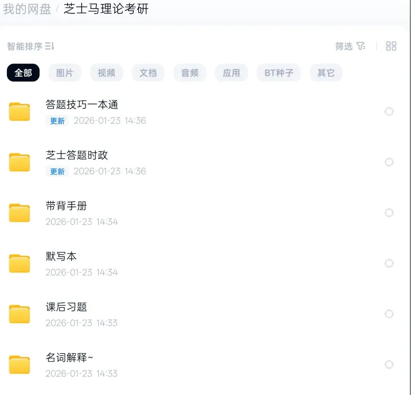
Task: Open the 带背手册 folder icon
Action: pyautogui.click(x=19, y=213)
